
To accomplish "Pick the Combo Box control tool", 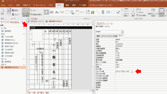I will click(87, 12).
